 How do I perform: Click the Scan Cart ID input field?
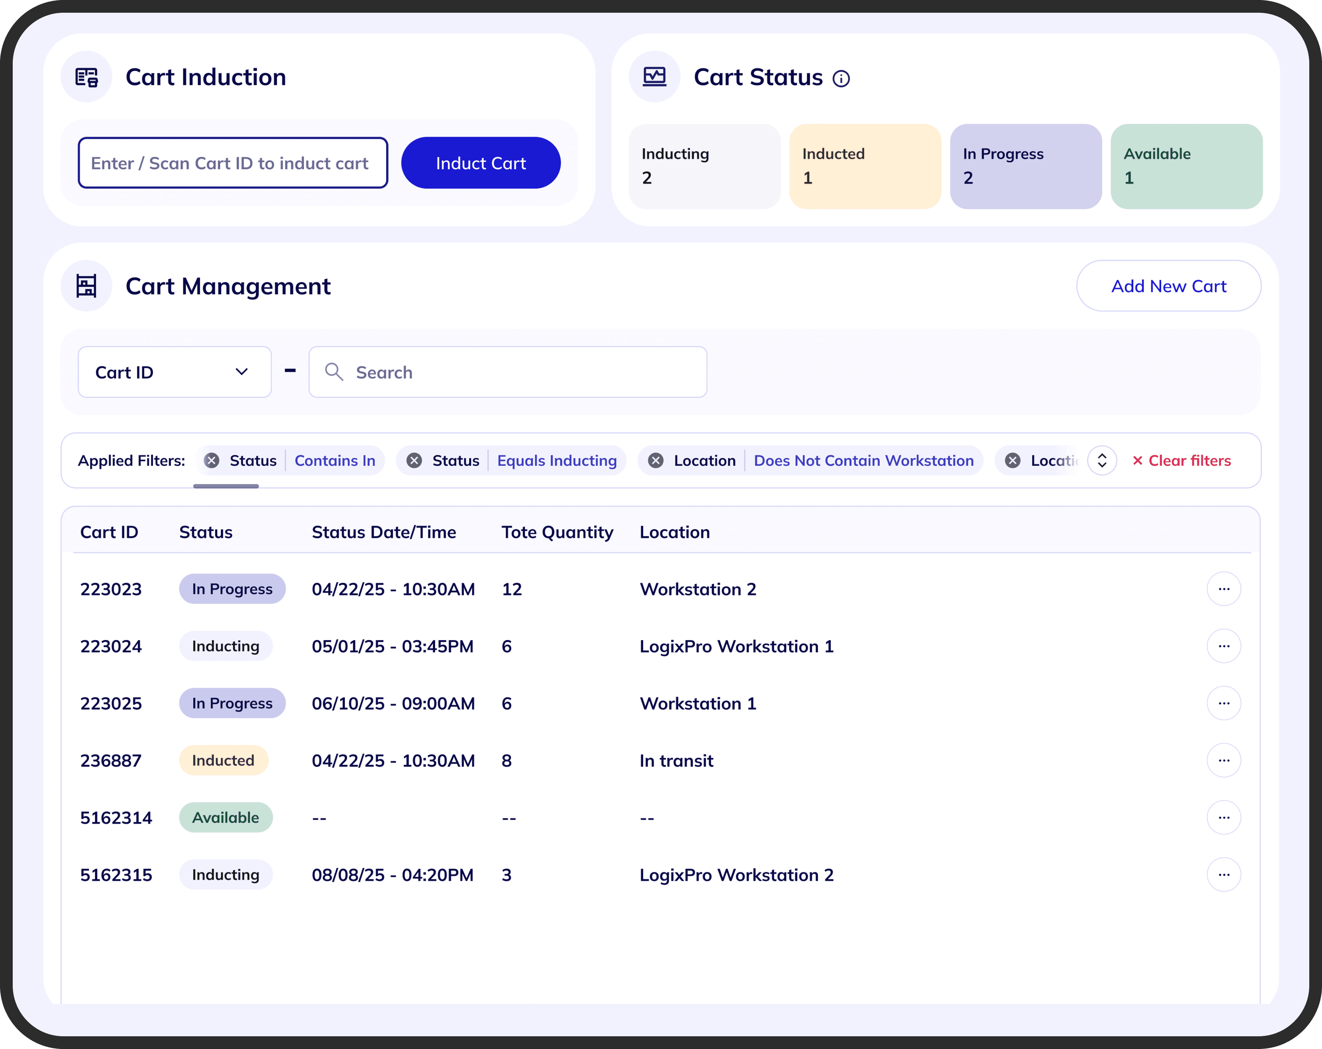tap(233, 163)
